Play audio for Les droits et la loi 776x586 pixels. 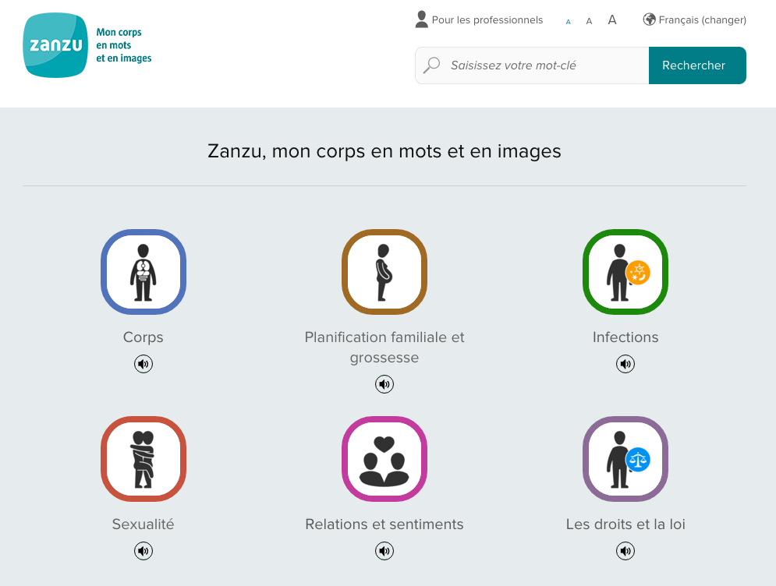[625, 551]
